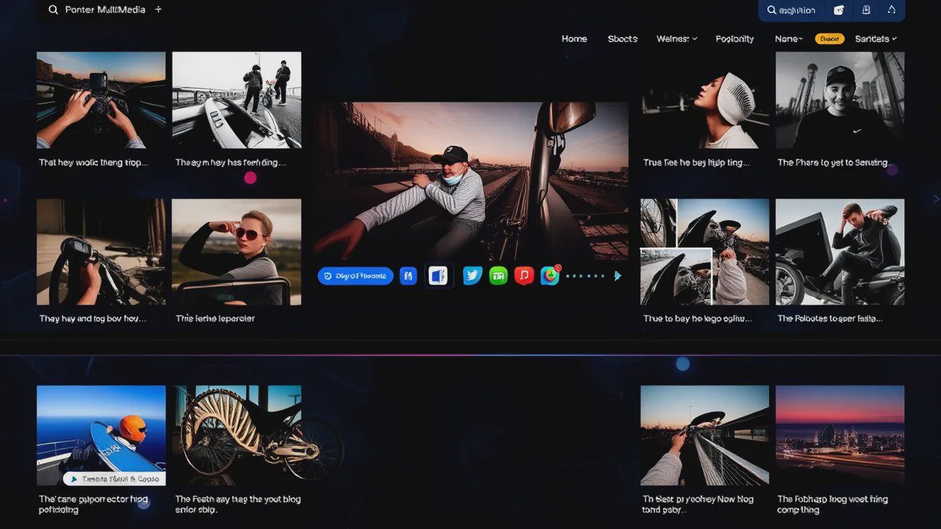
Task: Open the Poplority menu item
Action: point(734,39)
